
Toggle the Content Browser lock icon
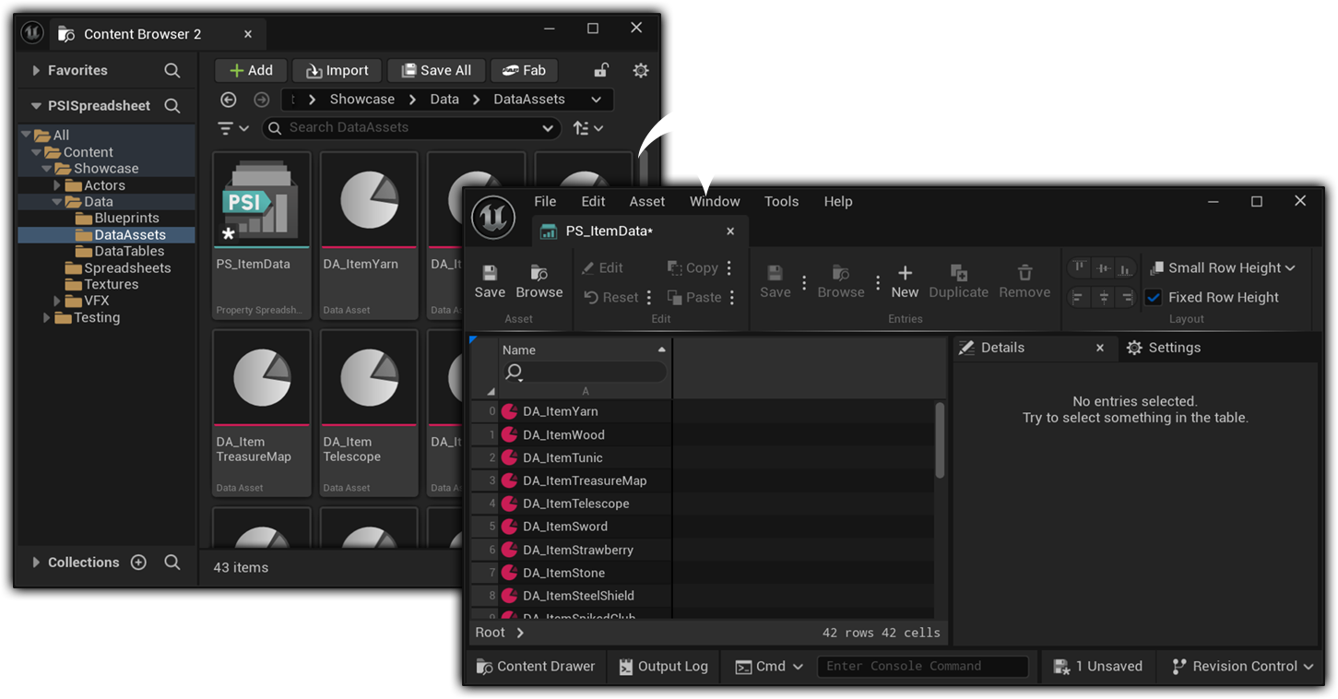[601, 70]
